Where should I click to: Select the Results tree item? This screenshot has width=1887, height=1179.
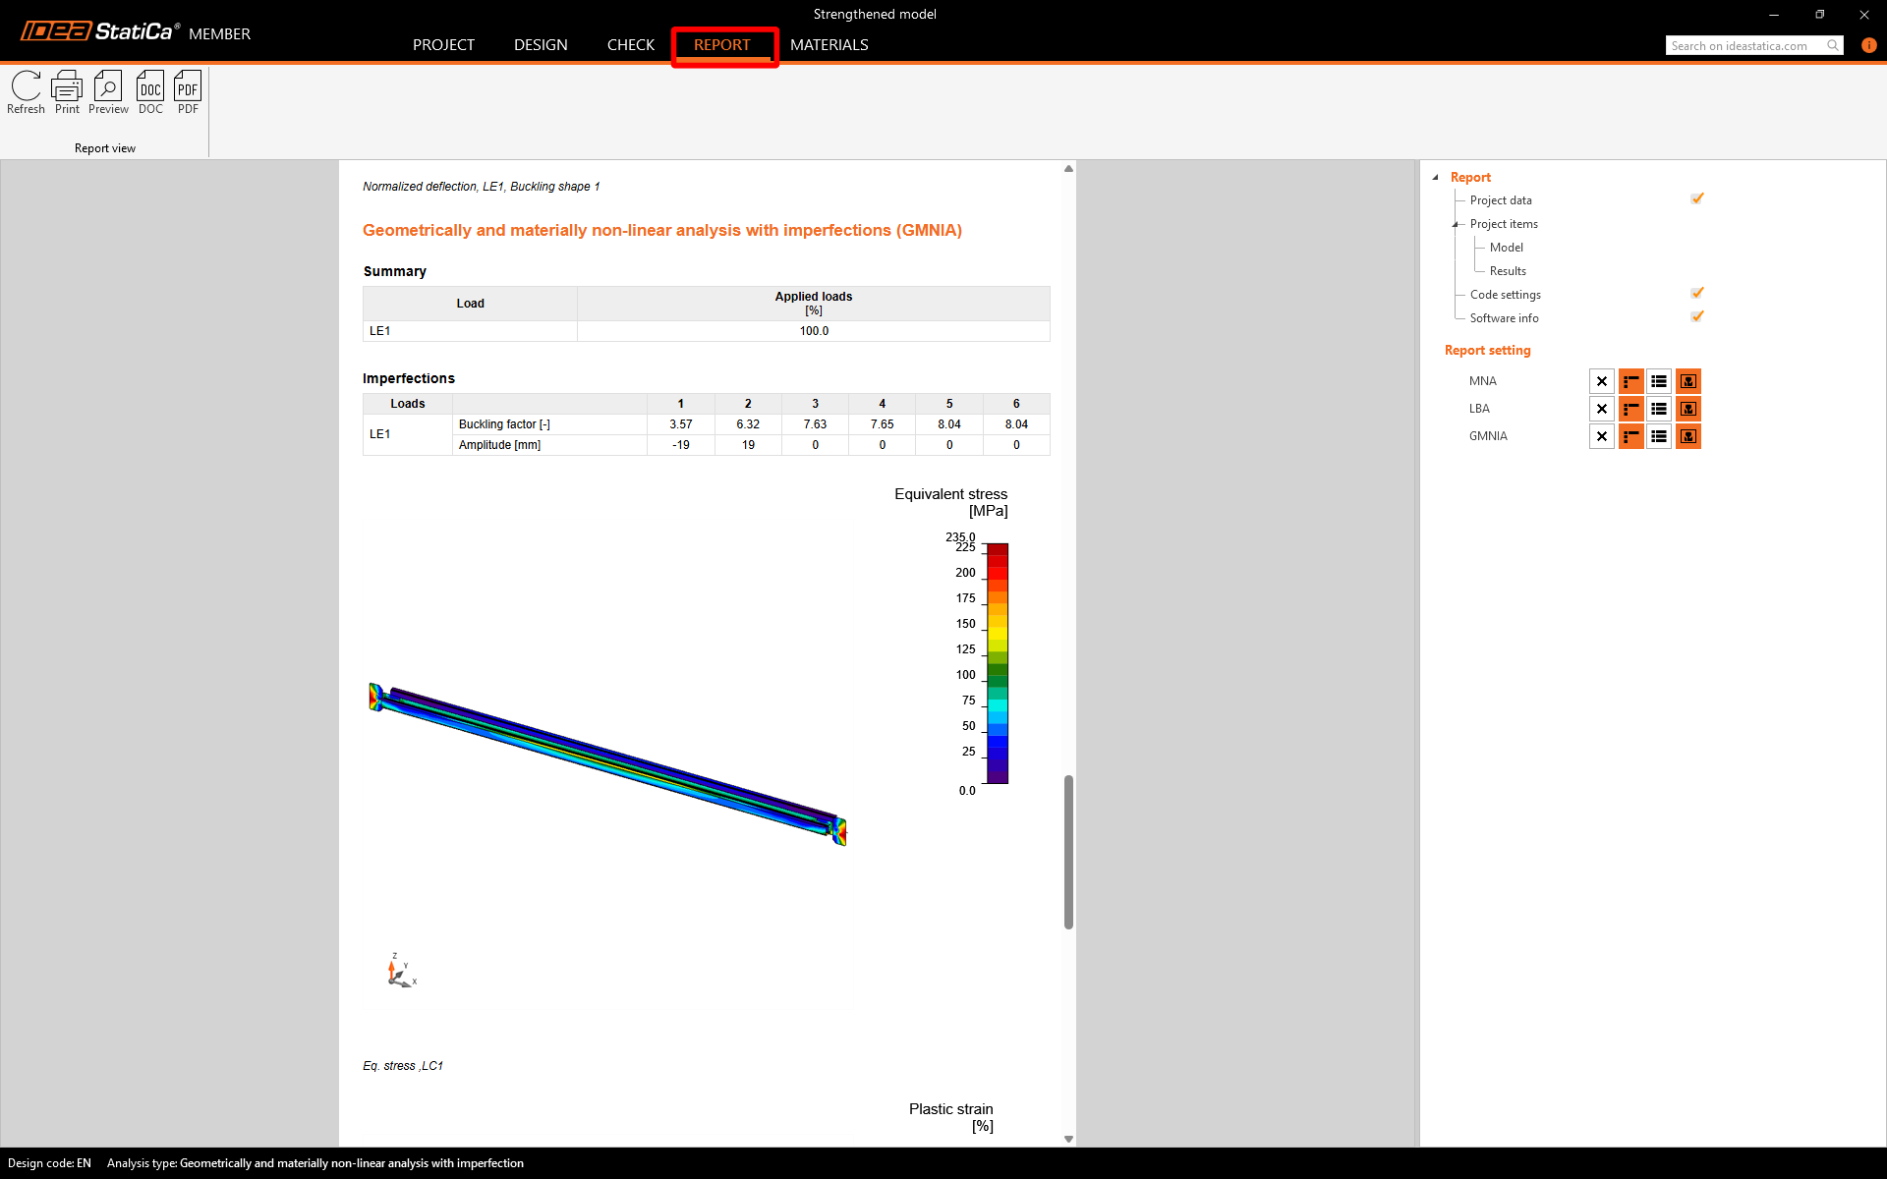(1508, 271)
